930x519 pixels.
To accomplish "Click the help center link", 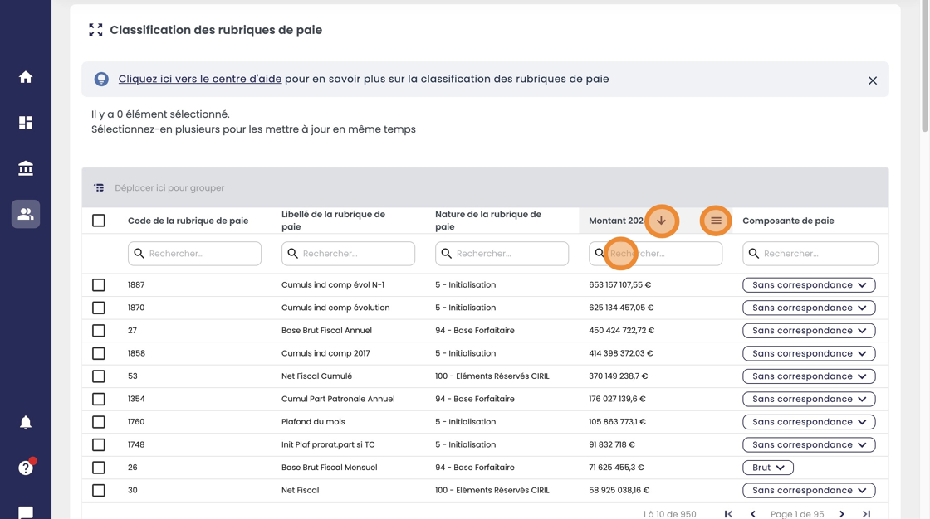I will point(200,80).
